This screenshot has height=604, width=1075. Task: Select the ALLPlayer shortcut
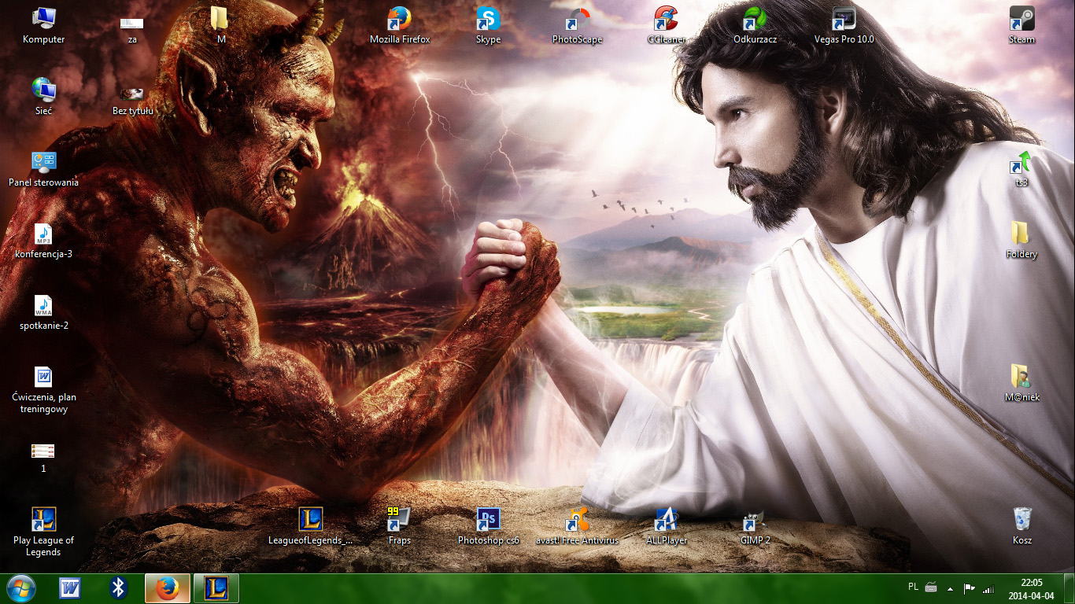[666, 525]
